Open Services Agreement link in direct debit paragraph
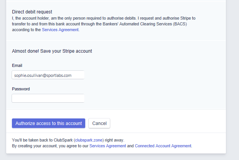 60,30
